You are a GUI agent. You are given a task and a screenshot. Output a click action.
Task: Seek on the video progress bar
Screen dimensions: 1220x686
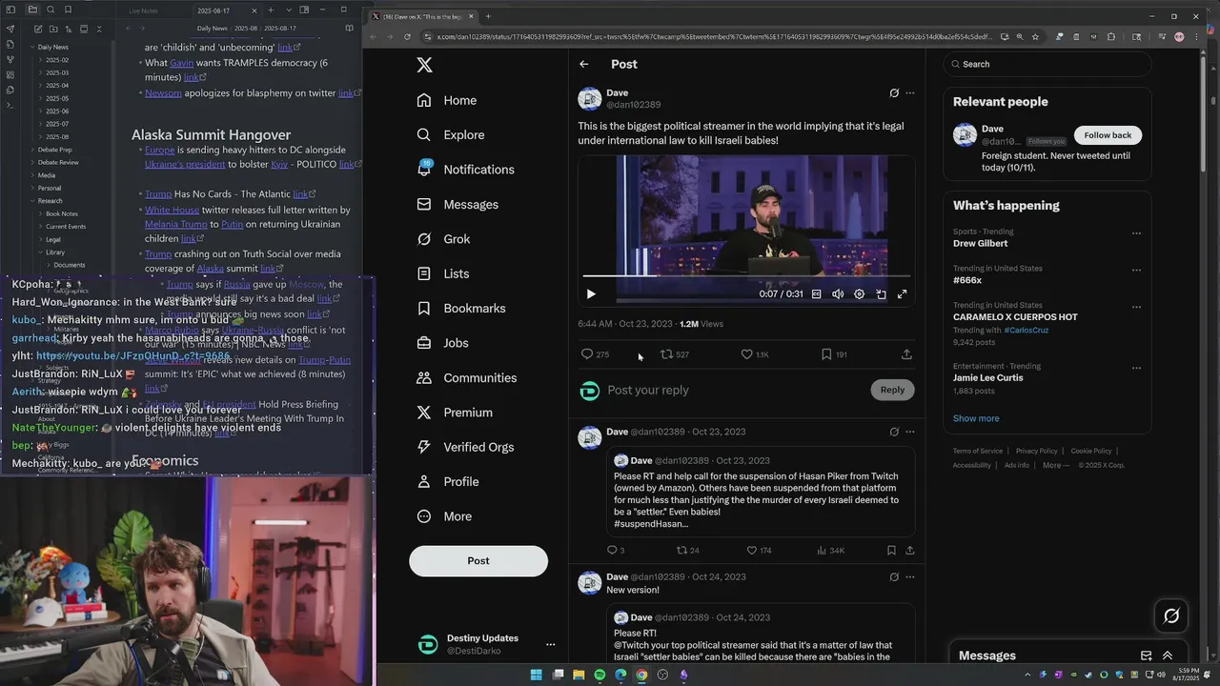point(746,276)
